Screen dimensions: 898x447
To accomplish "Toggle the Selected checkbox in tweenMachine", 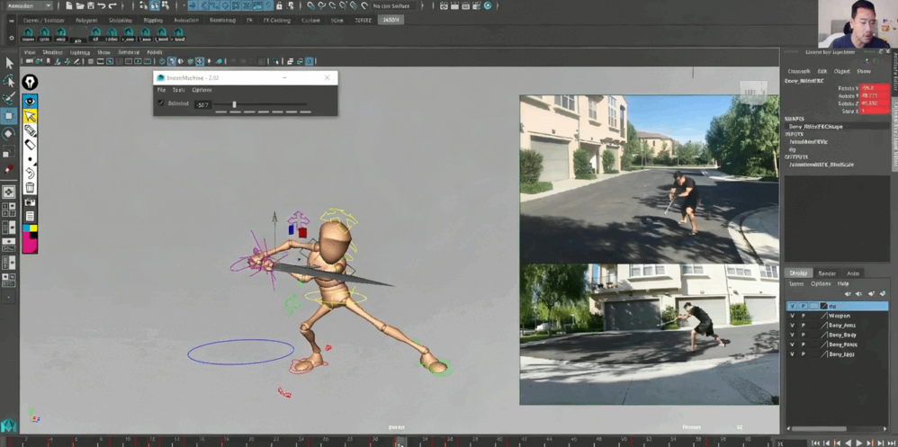I will (162, 103).
